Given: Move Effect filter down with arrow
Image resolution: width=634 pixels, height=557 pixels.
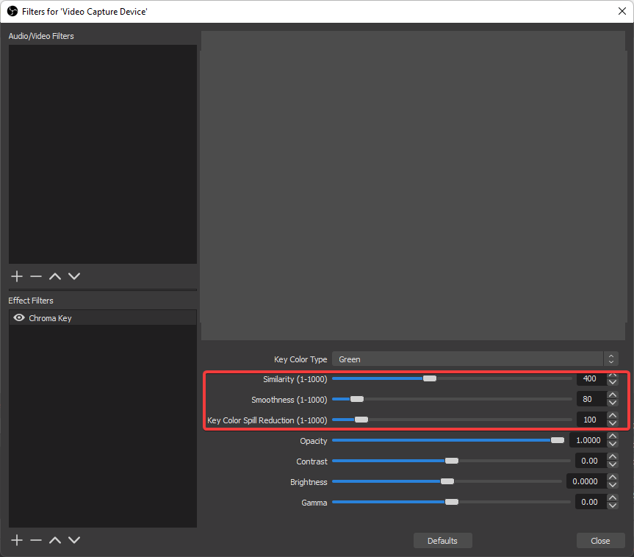Looking at the screenshot, I should [74, 540].
